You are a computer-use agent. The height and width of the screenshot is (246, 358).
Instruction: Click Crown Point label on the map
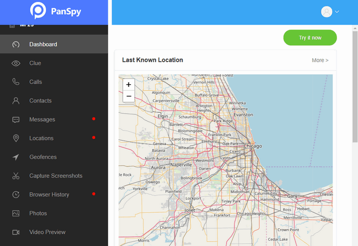288,230
